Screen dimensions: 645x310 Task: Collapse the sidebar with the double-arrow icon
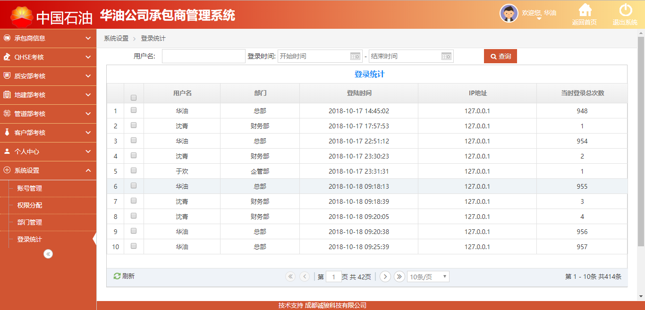(48, 254)
